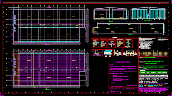Select the long Section B-B view
The image size is (172, 96).
[130, 28]
